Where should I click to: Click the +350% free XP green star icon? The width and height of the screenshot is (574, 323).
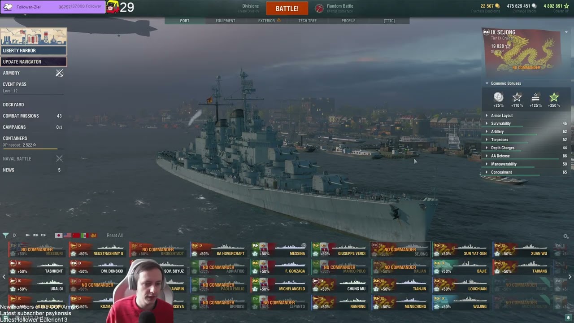554,97
